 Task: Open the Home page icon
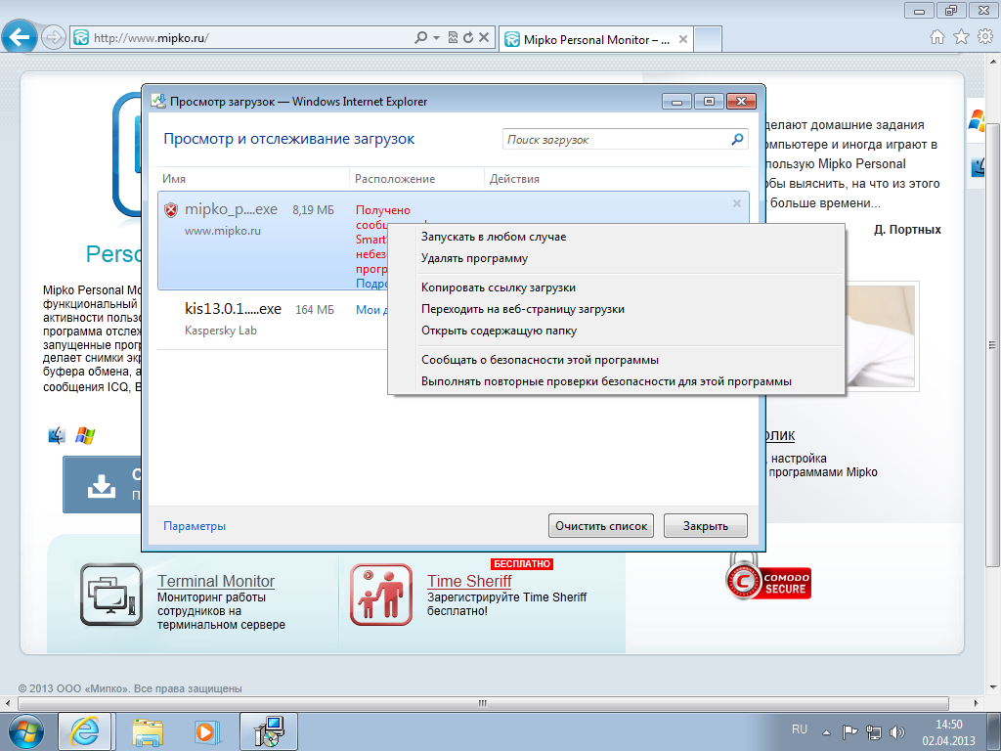(937, 37)
